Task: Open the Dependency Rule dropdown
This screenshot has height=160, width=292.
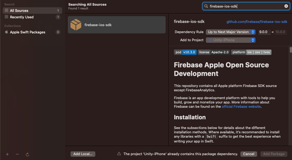Action: 230,32
